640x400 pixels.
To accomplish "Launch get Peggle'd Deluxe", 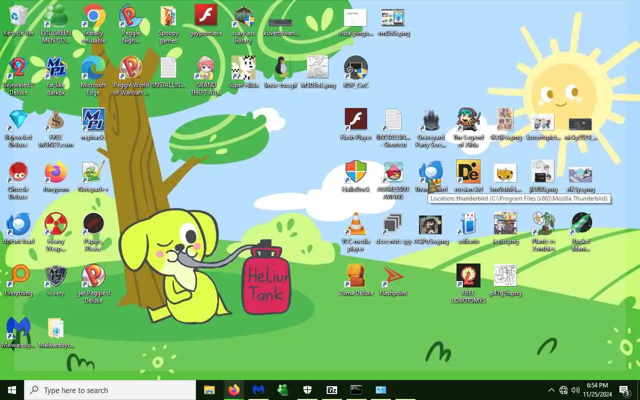I will tap(93, 284).
